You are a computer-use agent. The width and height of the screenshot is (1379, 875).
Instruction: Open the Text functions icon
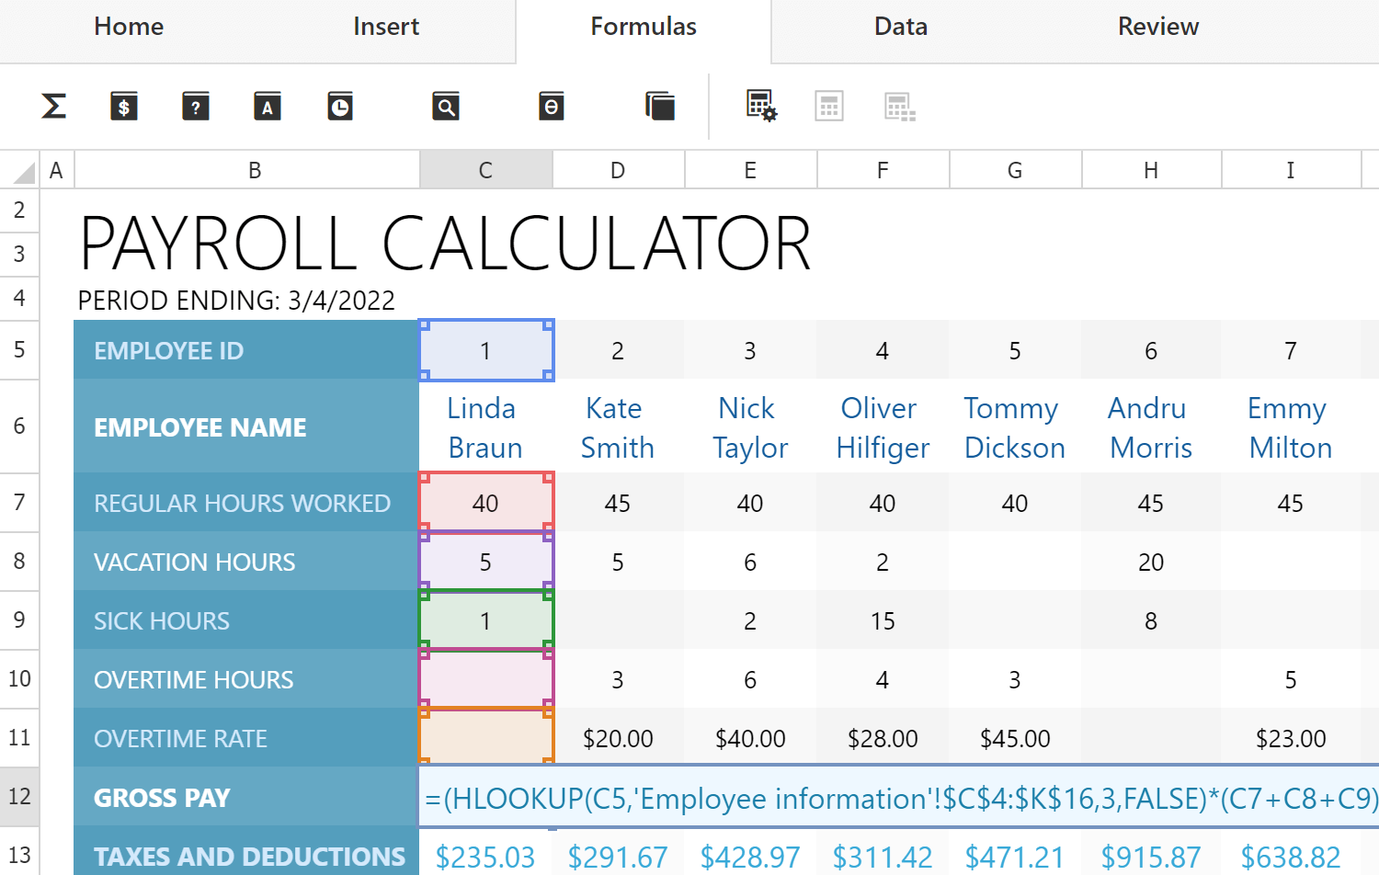(x=267, y=107)
